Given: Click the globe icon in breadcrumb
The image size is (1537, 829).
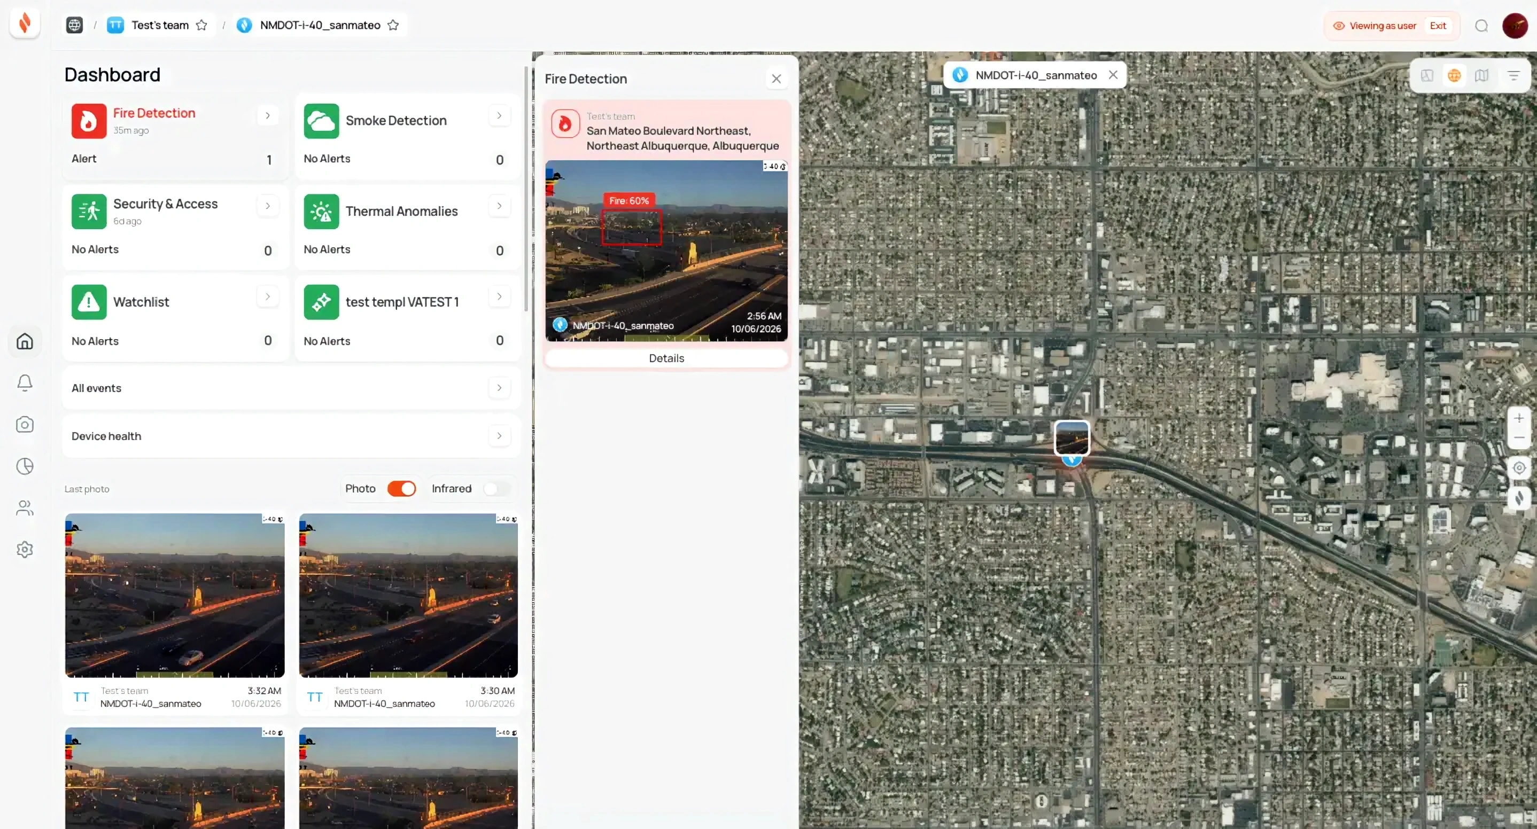Looking at the screenshot, I should click(75, 25).
